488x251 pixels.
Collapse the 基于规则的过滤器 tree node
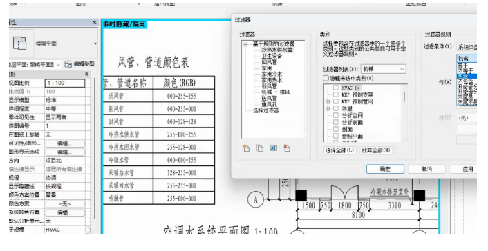(x=246, y=44)
